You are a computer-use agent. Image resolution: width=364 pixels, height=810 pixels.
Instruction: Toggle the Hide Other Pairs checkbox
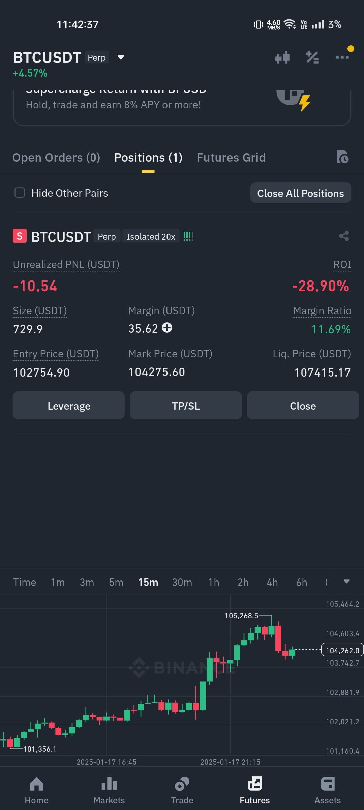pyautogui.click(x=20, y=193)
